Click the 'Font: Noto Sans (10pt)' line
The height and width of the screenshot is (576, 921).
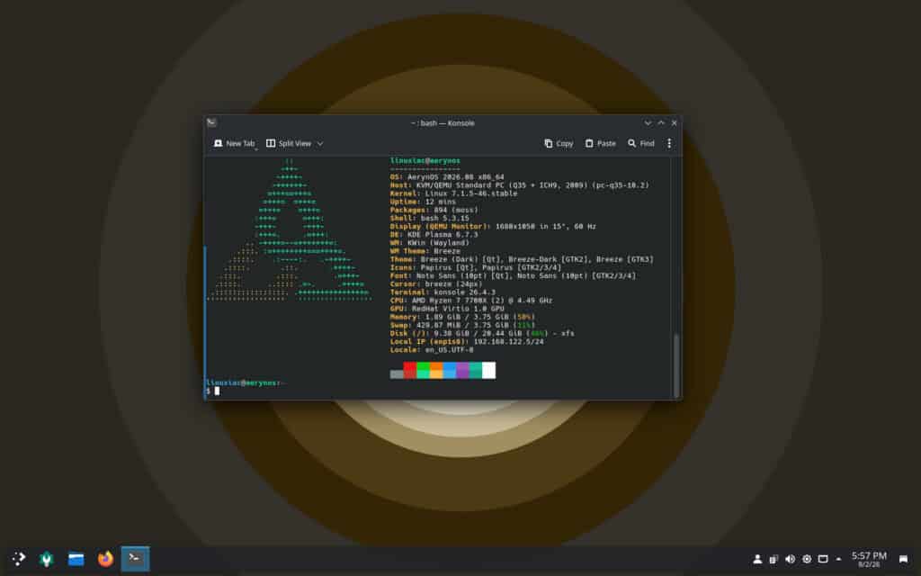point(513,275)
